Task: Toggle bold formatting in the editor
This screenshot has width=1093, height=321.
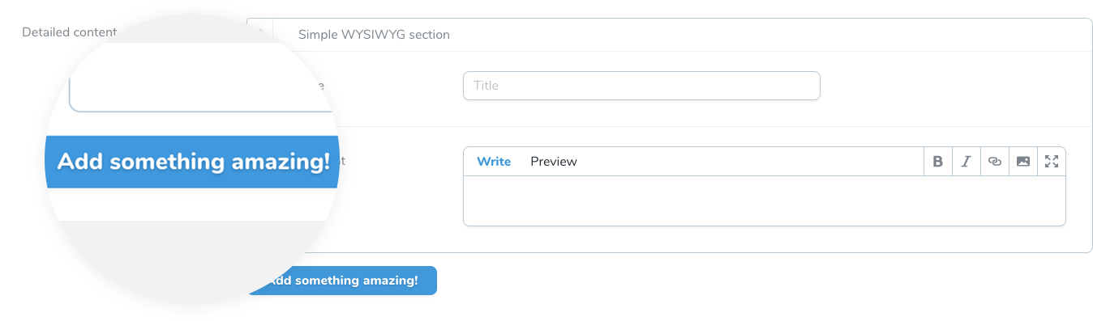Action: tap(937, 162)
